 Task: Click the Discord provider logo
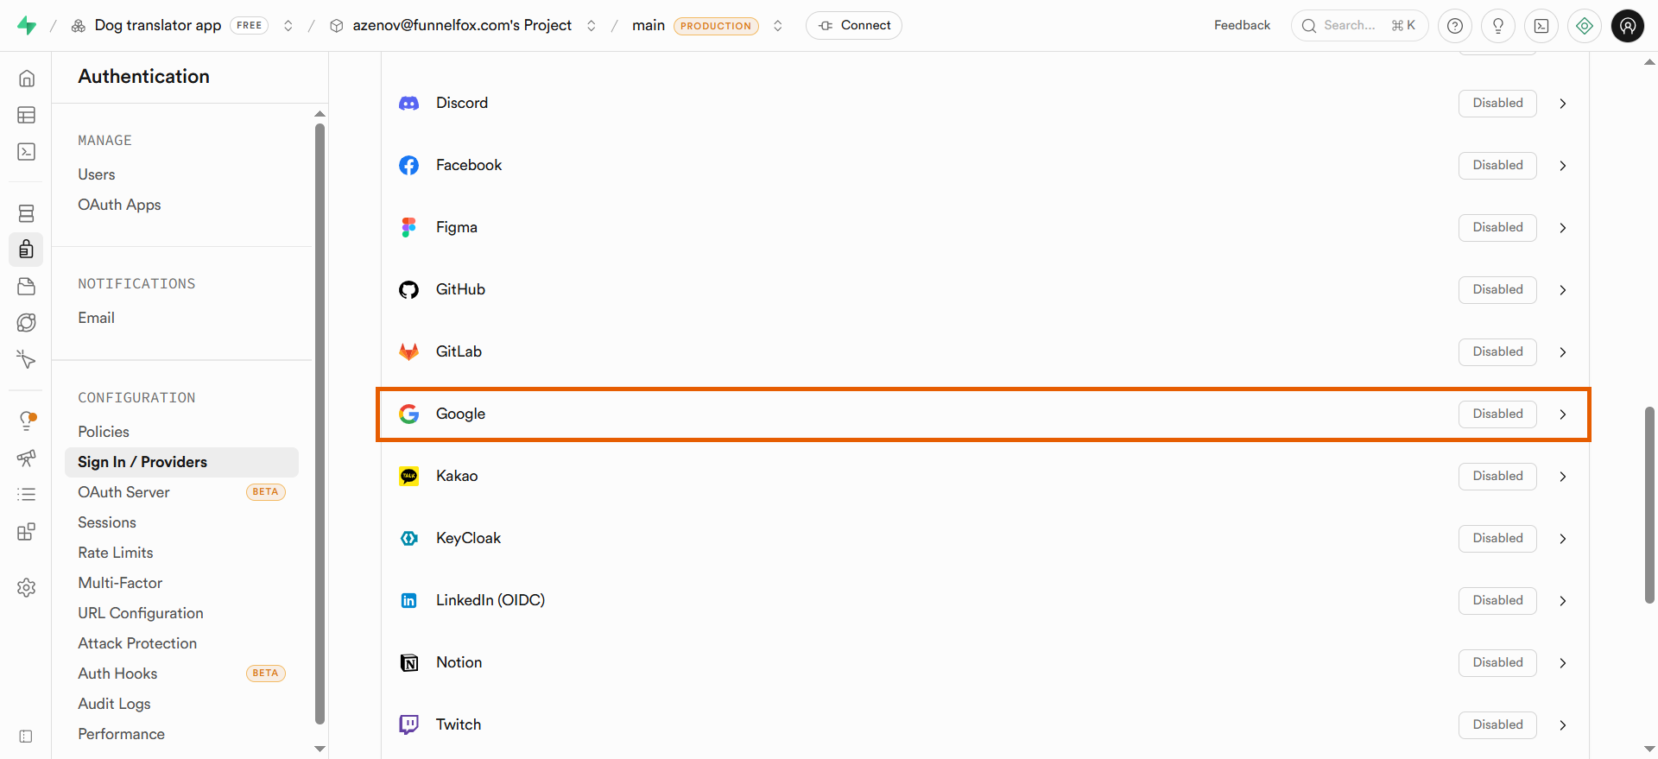409,104
